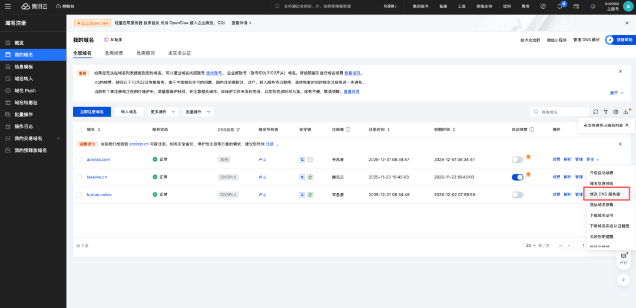Viewport: 636px width, 308px height.
Task: Close the OpenClaw promo banner
Action: 627,23
